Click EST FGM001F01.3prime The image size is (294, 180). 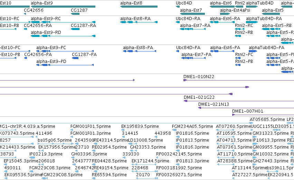[x=91, y=133]
